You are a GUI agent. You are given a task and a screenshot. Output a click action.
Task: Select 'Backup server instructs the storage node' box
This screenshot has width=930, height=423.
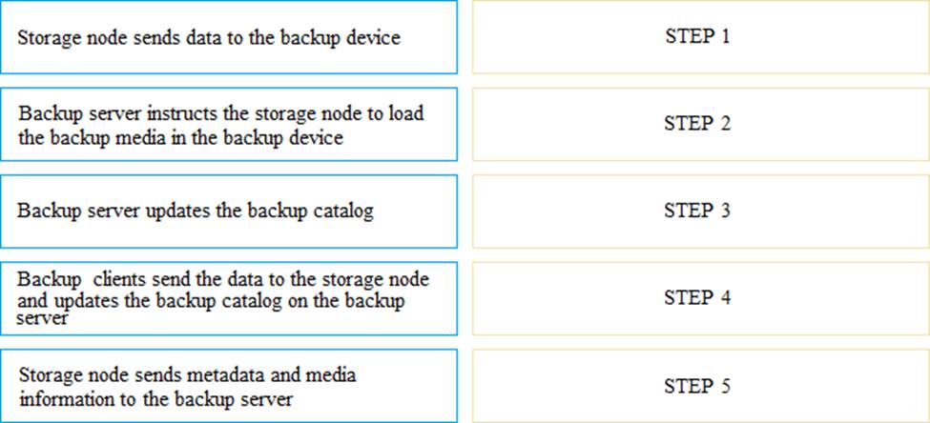click(x=229, y=125)
